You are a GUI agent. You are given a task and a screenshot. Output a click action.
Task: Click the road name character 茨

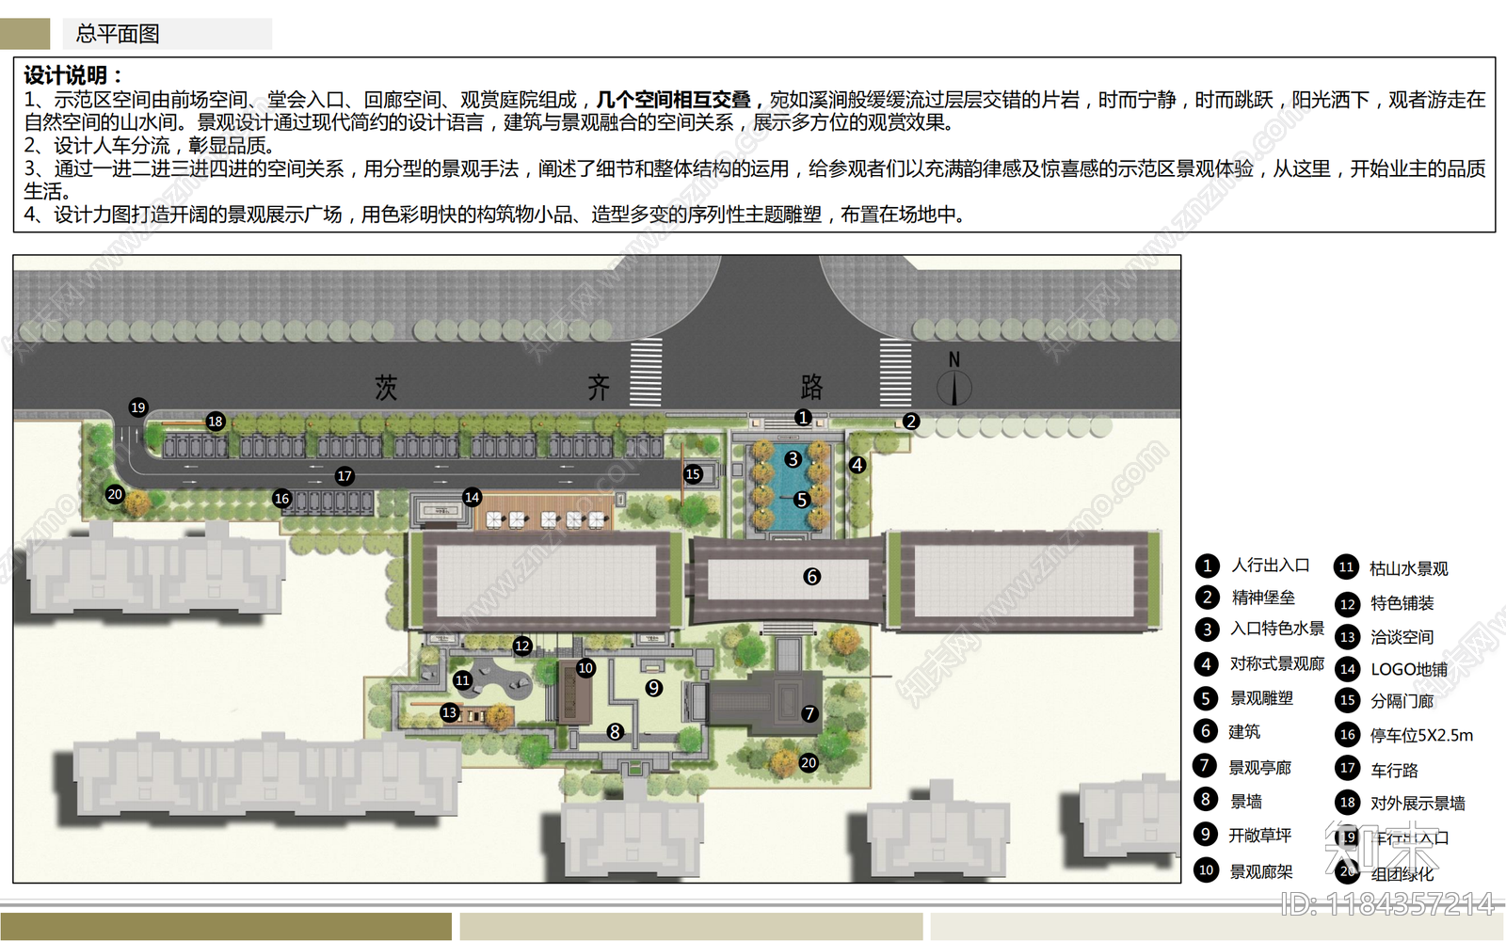click(x=386, y=387)
